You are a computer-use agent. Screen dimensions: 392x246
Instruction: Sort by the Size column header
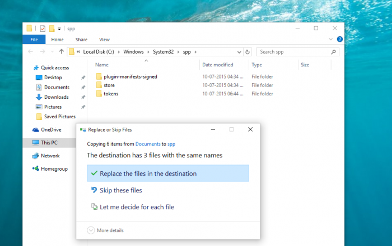pyautogui.click(x=305, y=65)
